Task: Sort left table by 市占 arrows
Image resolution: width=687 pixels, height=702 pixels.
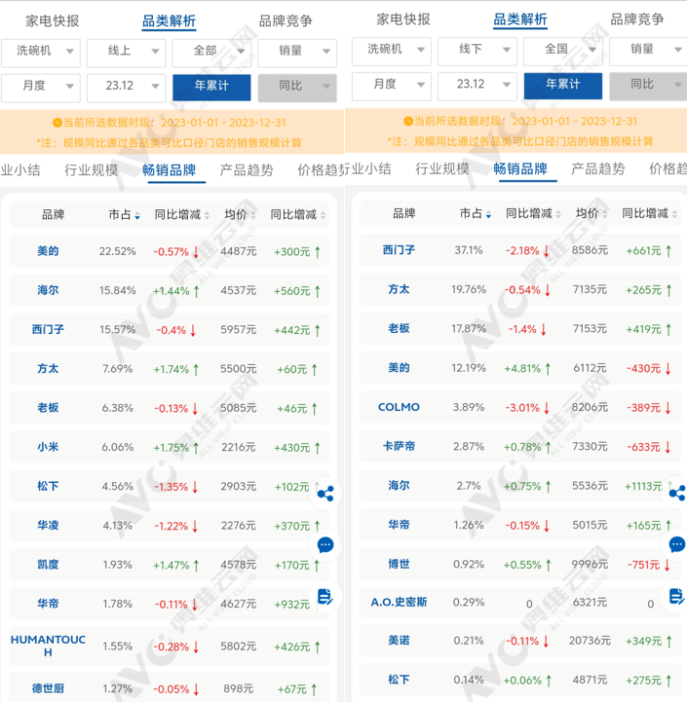Action: (x=137, y=216)
